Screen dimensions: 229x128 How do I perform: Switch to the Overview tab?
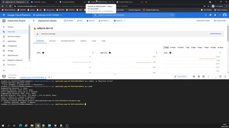[40, 41]
